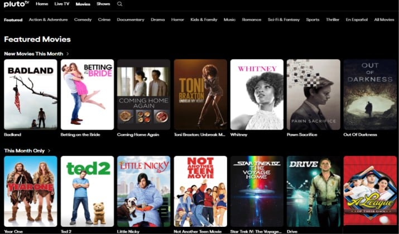
Task: Click the Featured Movies page heading
Action: pyautogui.click(x=37, y=40)
